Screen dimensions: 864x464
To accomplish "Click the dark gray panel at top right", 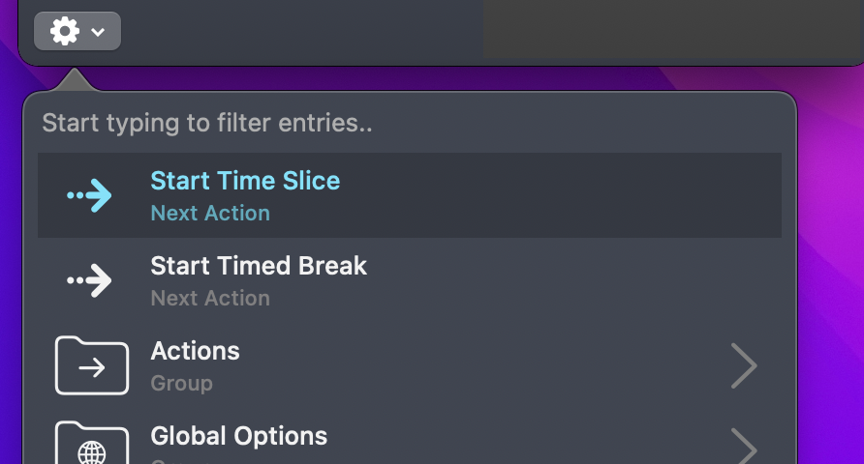I will tap(673, 29).
